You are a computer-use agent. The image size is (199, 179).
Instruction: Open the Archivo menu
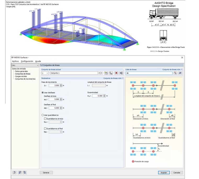click(x=15, y=61)
